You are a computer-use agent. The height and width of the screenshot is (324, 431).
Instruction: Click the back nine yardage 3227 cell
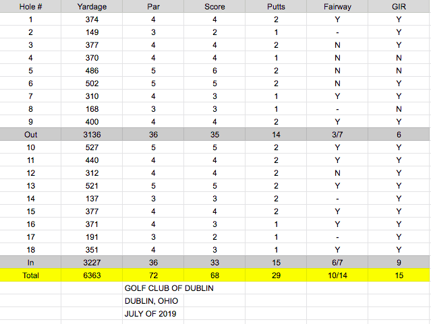(91, 261)
